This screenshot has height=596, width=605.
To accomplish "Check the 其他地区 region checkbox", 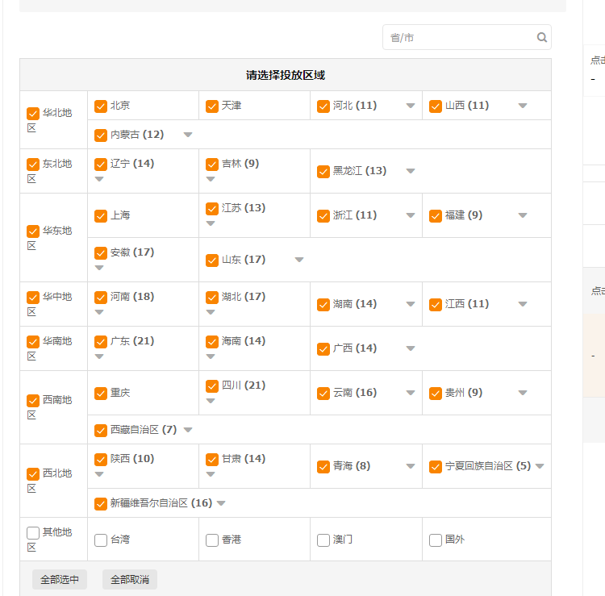I will [33, 533].
